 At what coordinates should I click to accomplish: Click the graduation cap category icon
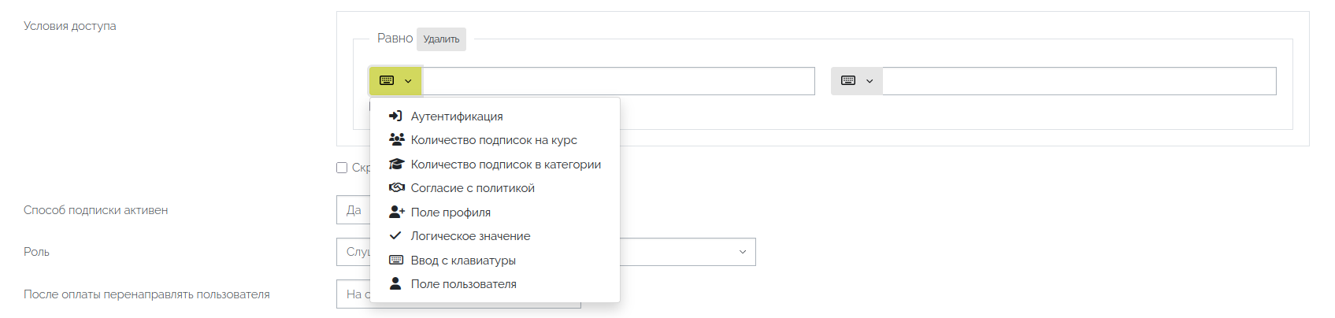(396, 165)
